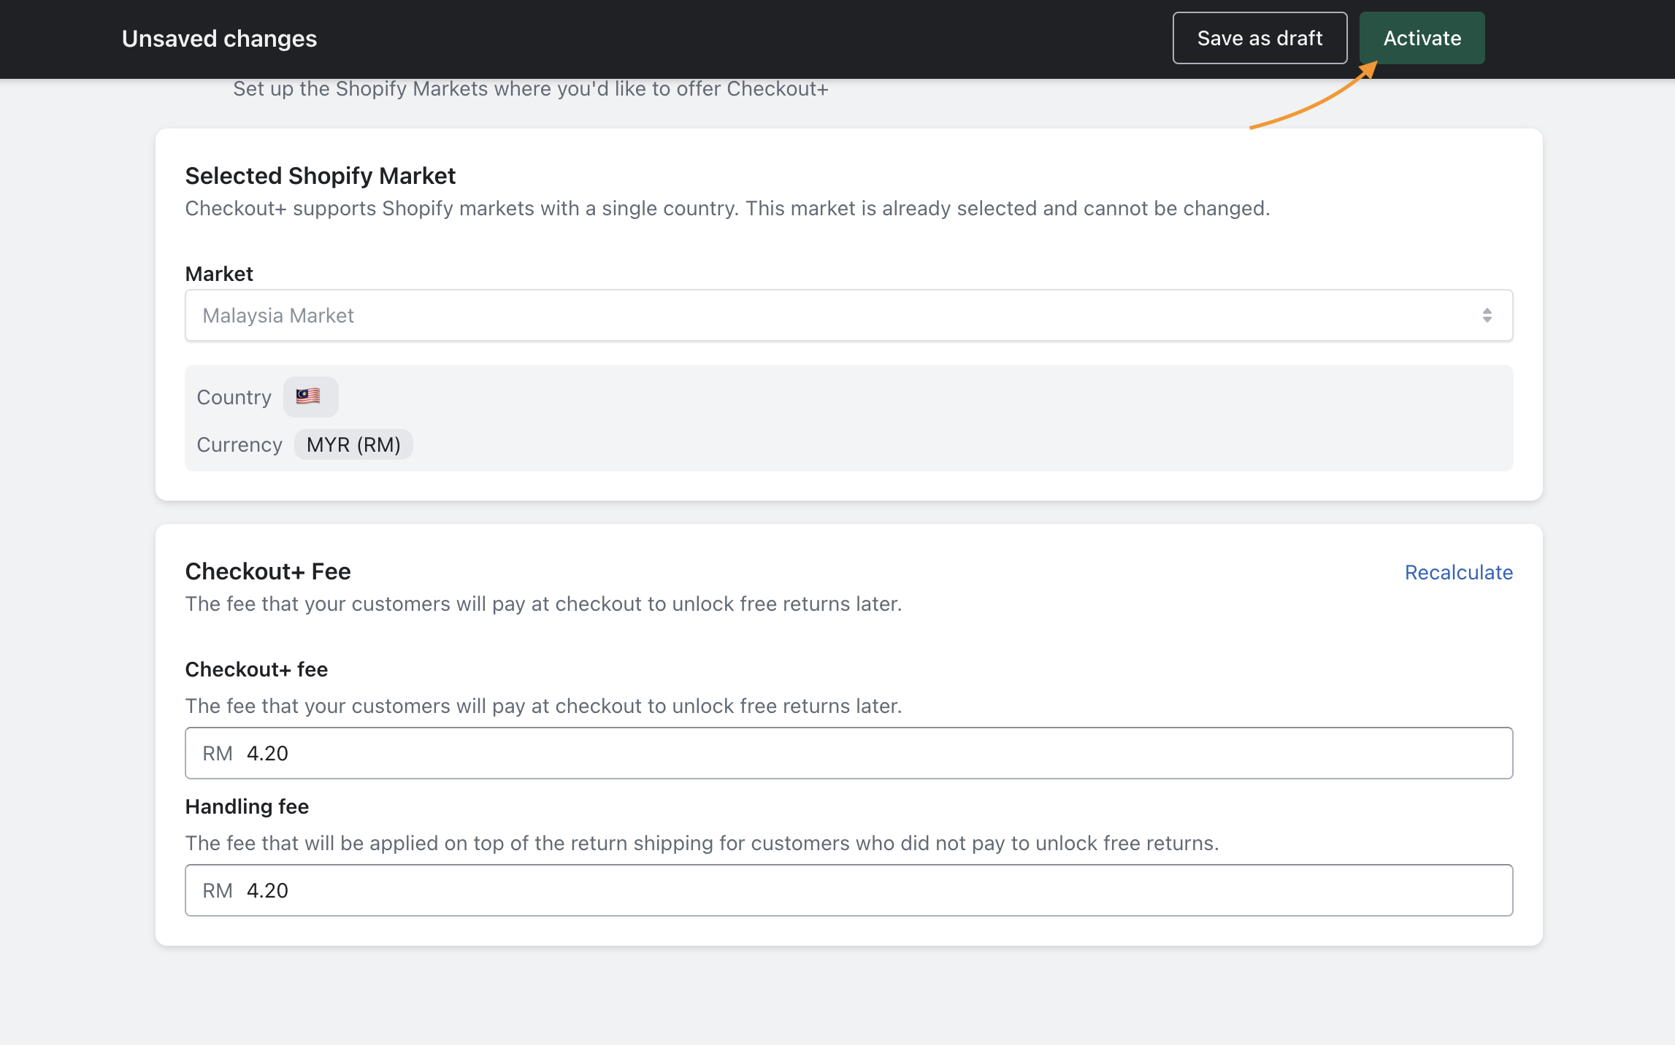1675x1045 pixels.
Task: Click the Checkout+ Fee section heading
Action: pyautogui.click(x=268, y=571)
